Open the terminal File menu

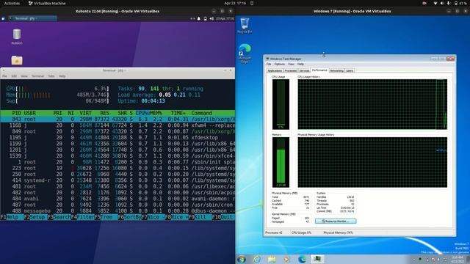pyautogui.click(x=5, y=76)
